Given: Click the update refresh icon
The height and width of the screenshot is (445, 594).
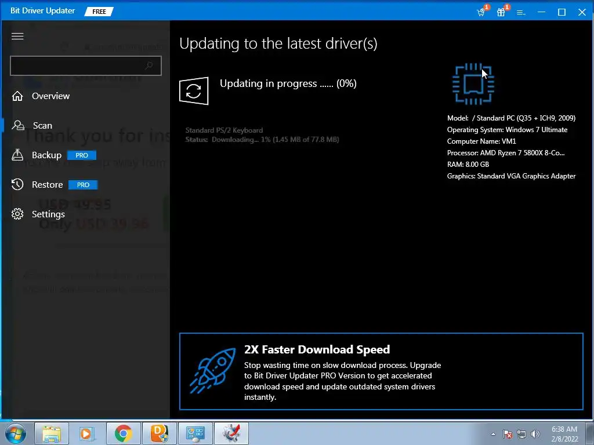Looking at the screenshot, I should pos(194,91).
